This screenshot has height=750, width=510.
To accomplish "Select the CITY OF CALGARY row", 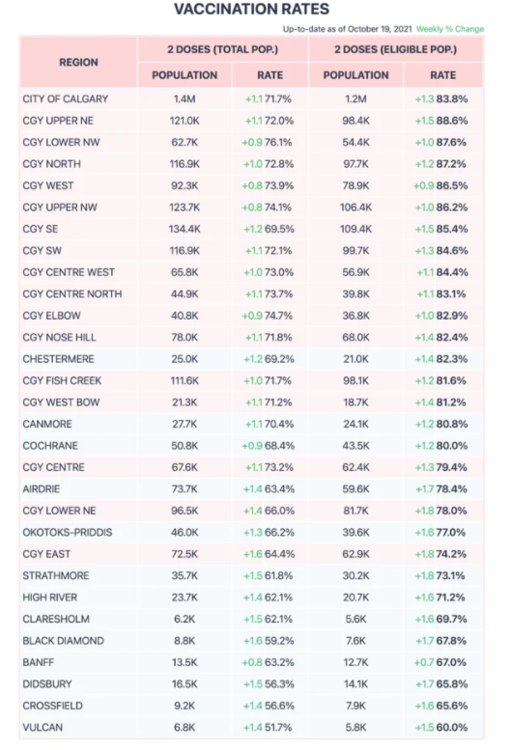I will click(x=252, y=99).
